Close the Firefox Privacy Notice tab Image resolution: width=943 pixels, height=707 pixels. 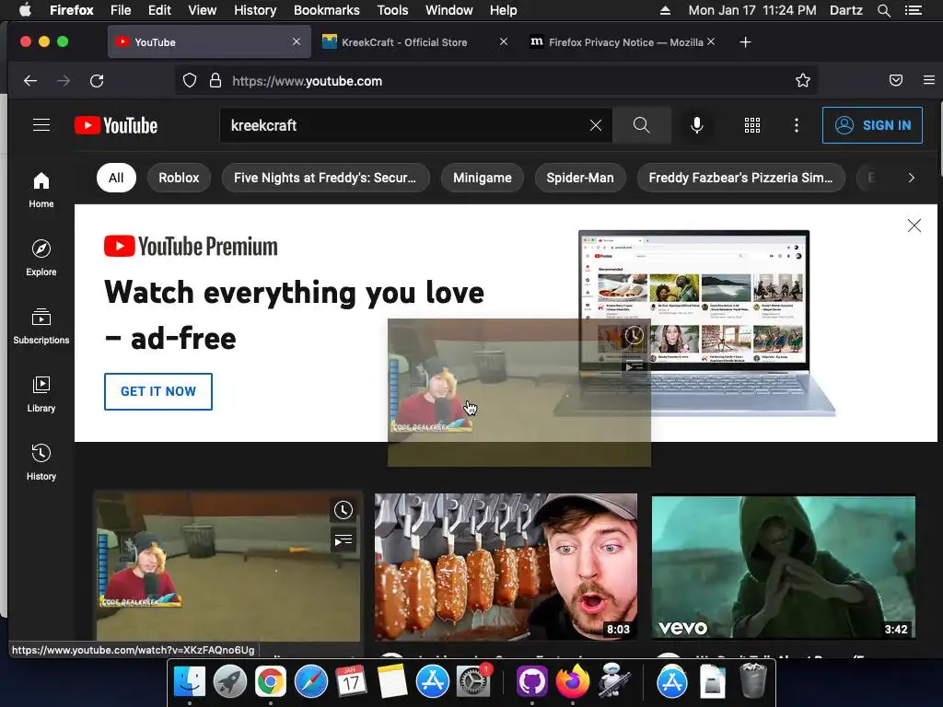coord(711,41)
